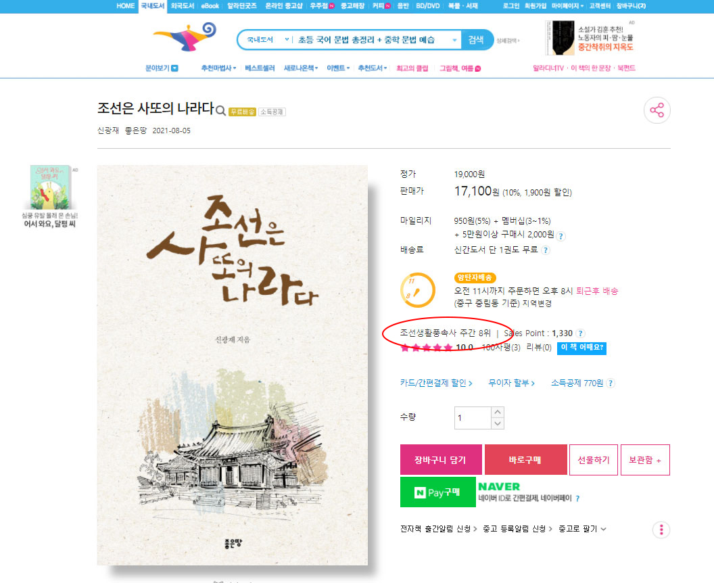
Task: Add book with 장바구니 담기 button
Action: tap(441, 459)
